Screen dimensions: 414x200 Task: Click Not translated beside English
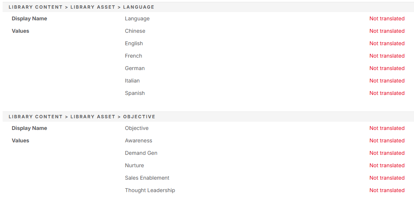coord(387,43)
